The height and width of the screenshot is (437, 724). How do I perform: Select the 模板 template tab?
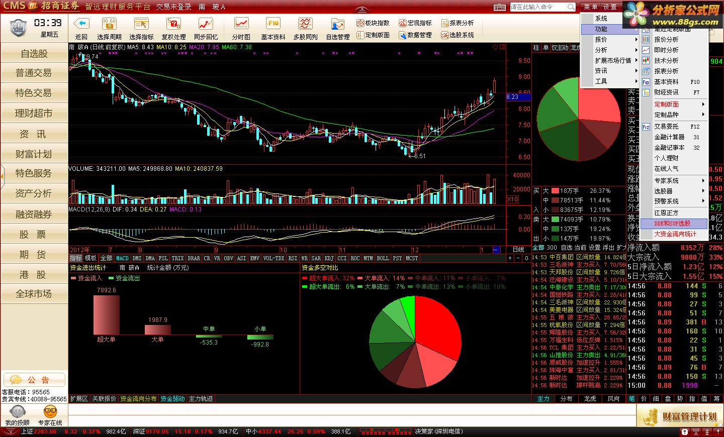pyautogui.click(x=90, y=258)
